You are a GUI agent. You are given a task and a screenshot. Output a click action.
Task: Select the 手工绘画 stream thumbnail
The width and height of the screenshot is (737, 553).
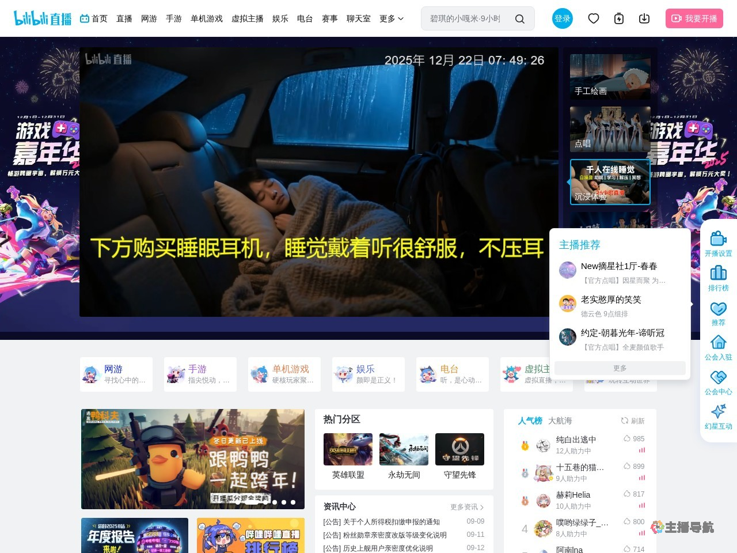coord(610,77)
